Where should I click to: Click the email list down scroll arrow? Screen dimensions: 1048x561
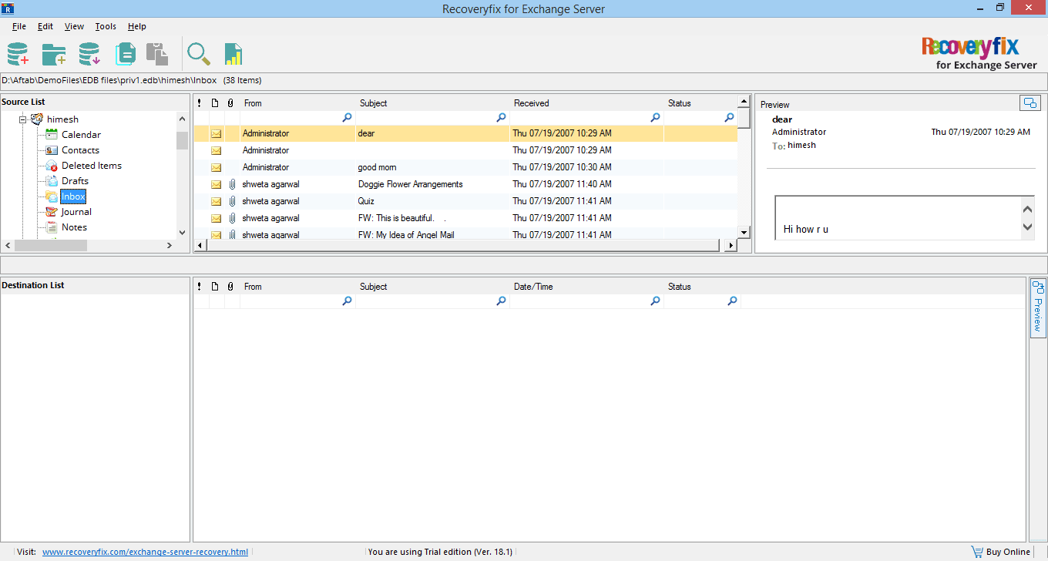(x=744, y=232)
